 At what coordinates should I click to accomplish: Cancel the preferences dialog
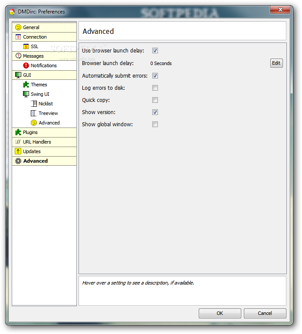pos(265,313)
